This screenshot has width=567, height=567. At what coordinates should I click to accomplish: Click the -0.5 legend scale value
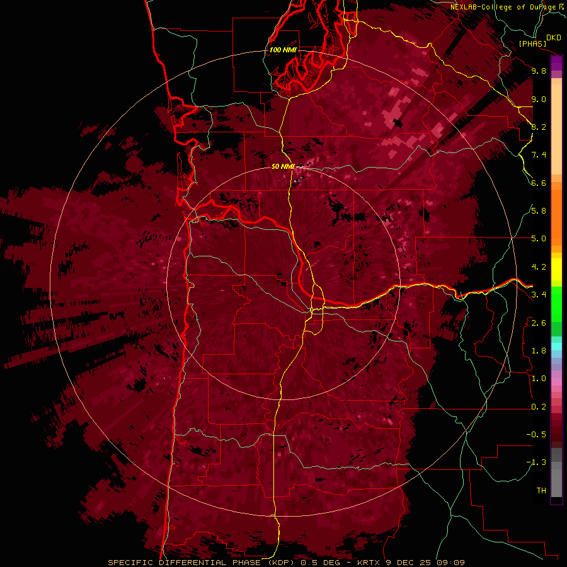point(536,435)
